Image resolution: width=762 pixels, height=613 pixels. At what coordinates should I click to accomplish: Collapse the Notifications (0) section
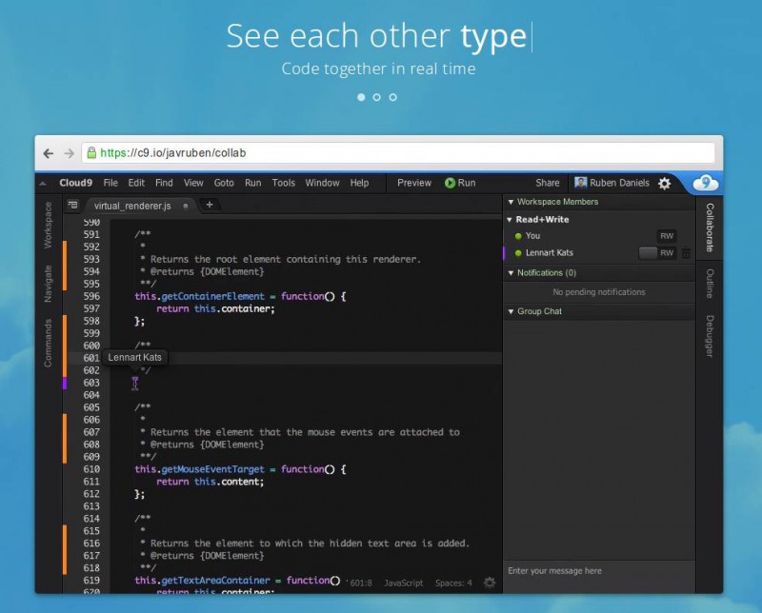coord(511,273)
